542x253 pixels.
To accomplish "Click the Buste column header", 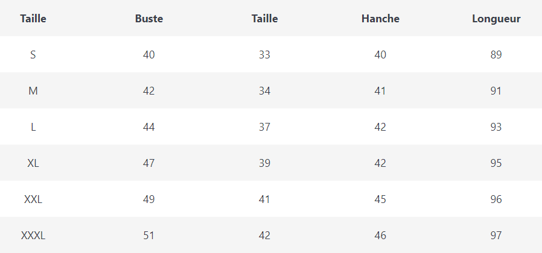I will pyautogui.click(x=149, y=19).
